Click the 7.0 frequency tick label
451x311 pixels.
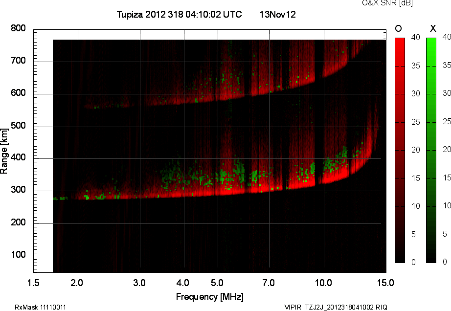coord(269,283)
